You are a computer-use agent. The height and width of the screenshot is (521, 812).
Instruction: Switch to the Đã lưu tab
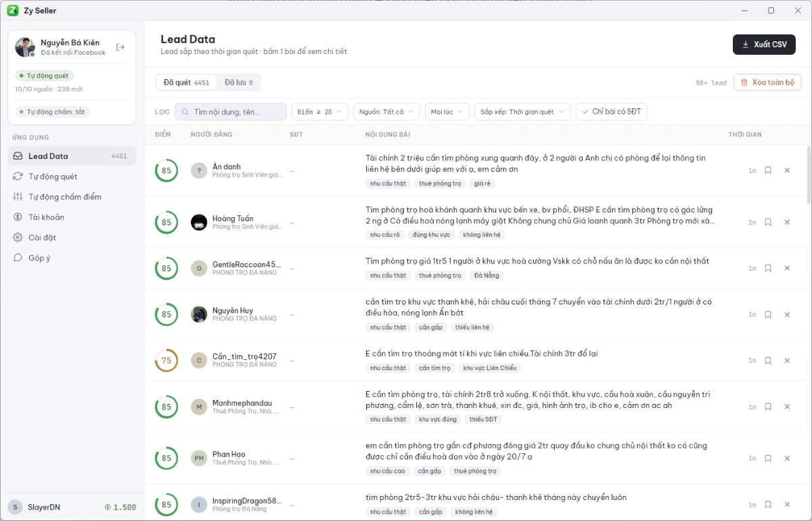(x=239, y=83)
